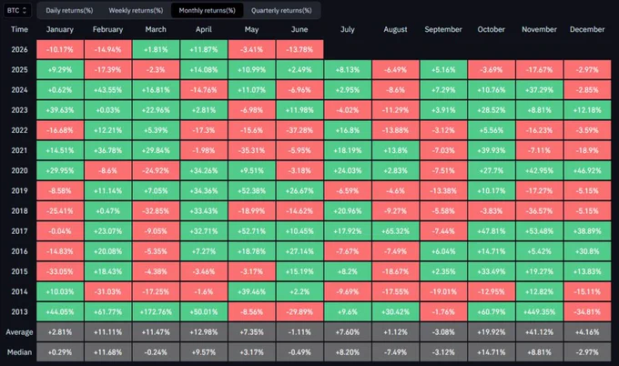Click the April column header

pos(204,29)
